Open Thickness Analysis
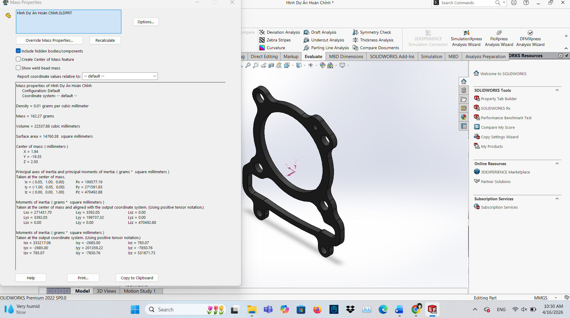This screenshot has height=318, width=570. point(373,40)
